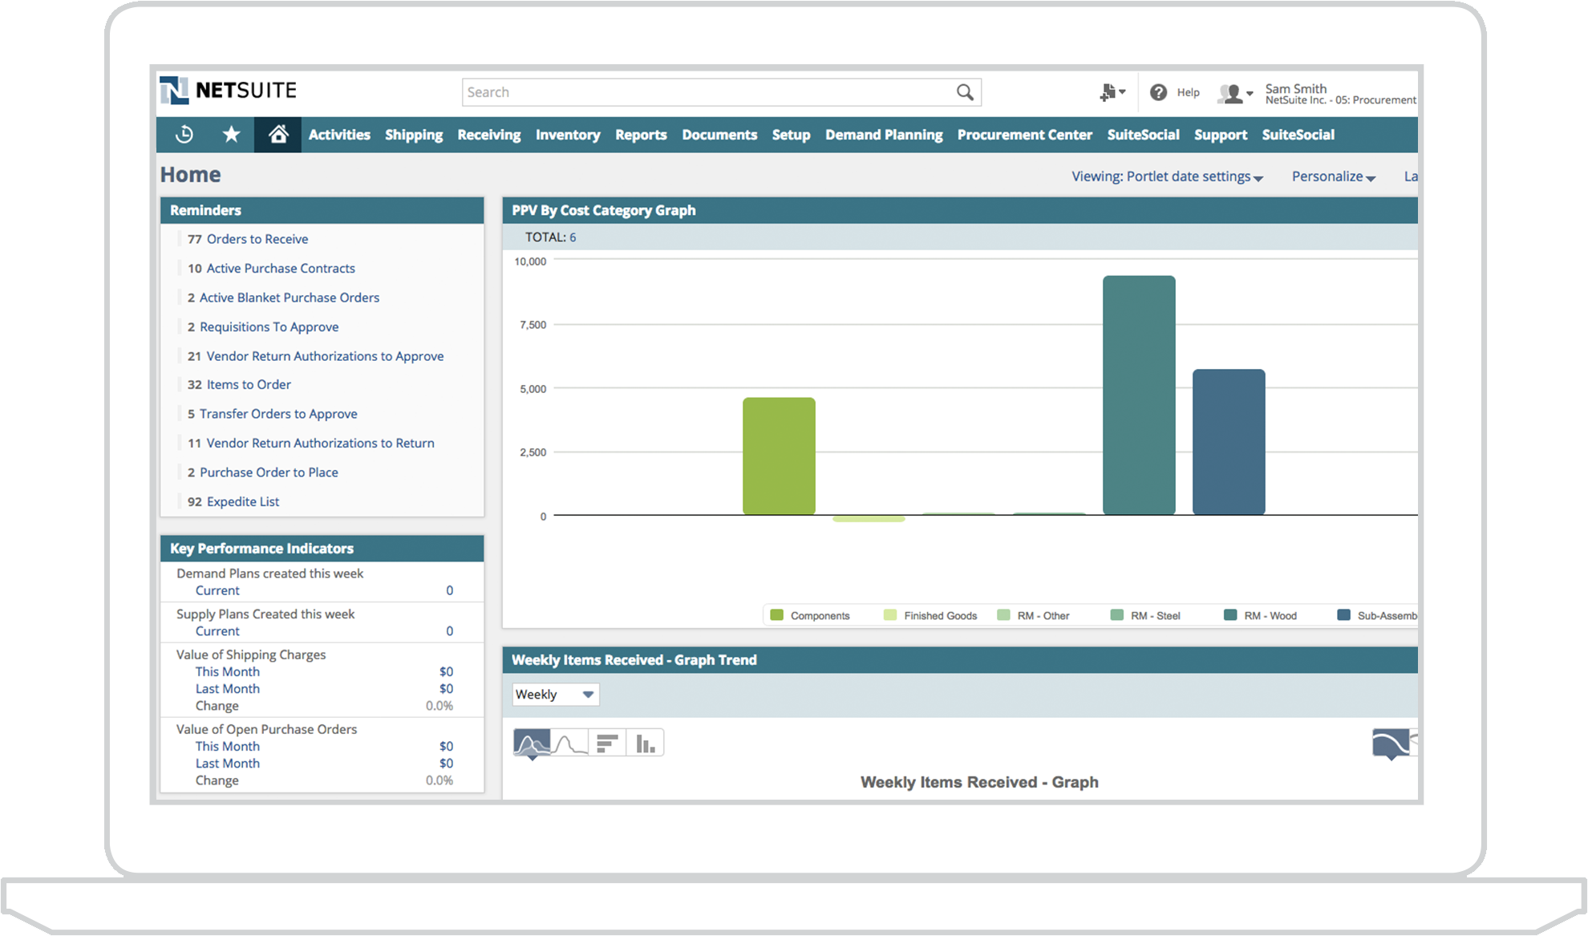Screen dimensions: 1588x936
Task: Open the Support menu
Action: (1221, 135)
